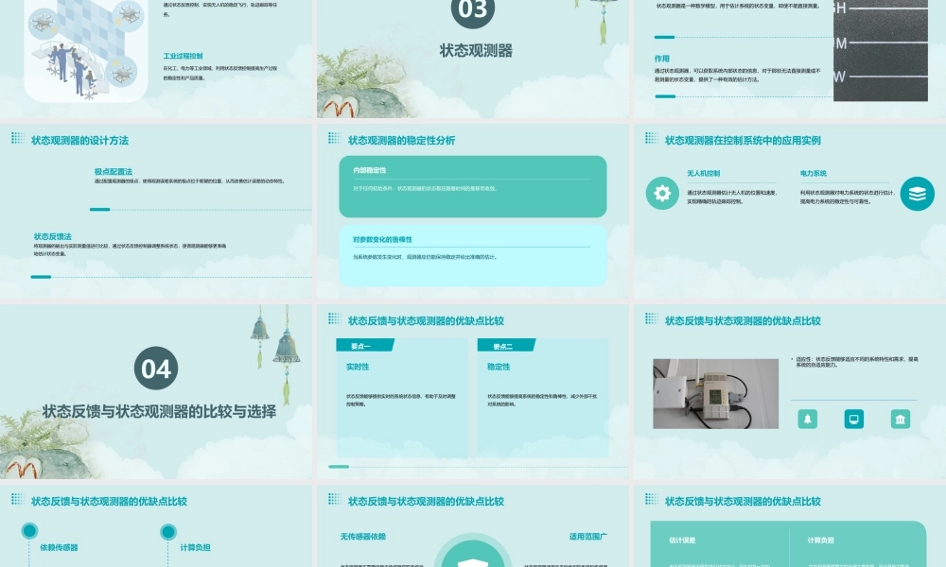Viewport: 946px width, 567px height.
Task: Click the device photo on the comparison slide
Action: tap(715, 394)
